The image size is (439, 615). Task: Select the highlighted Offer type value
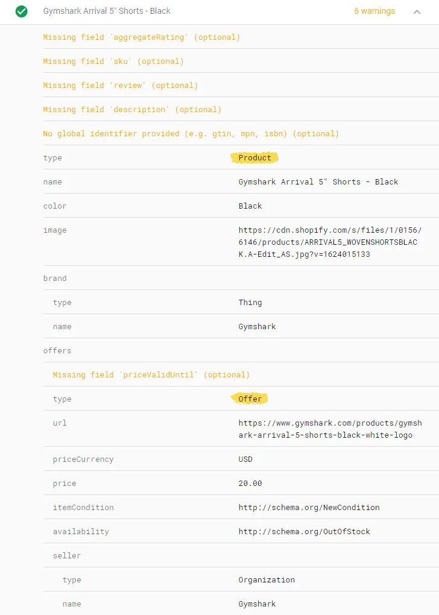[x=250, y=399]
